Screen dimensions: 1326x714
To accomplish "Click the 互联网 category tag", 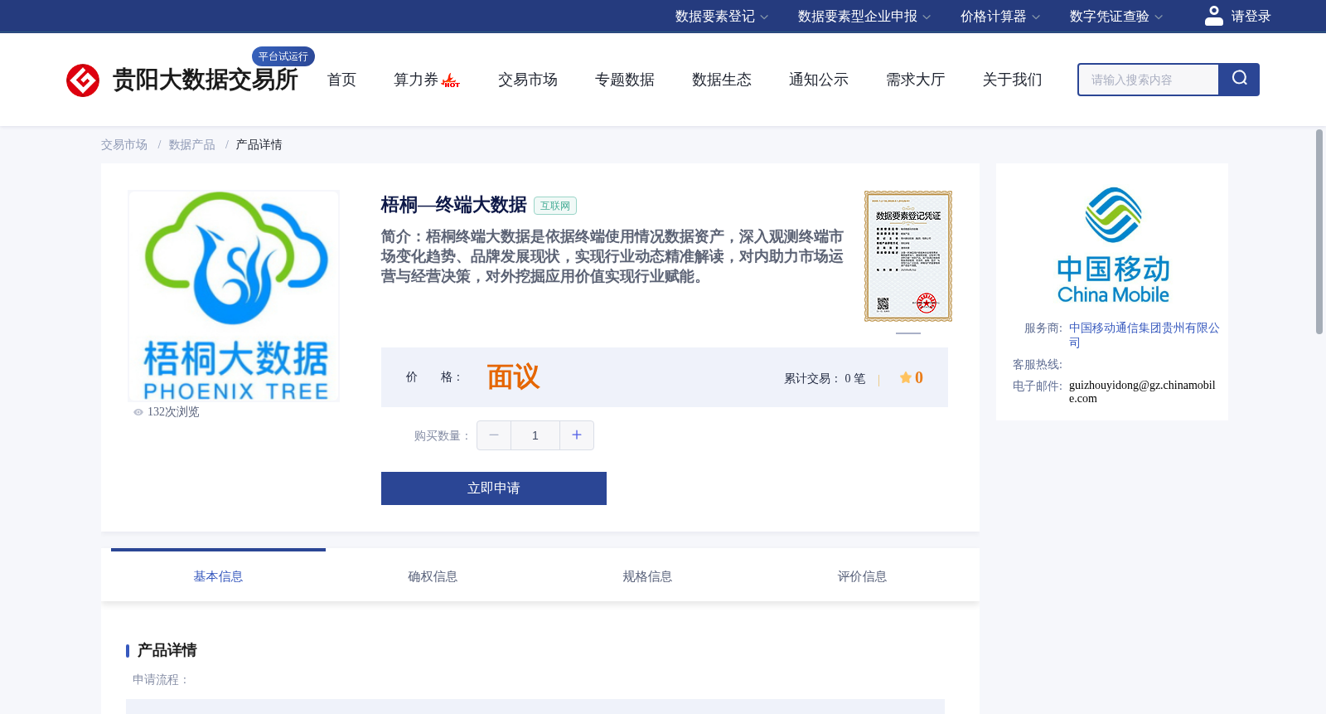I will (x=555, y=206).
